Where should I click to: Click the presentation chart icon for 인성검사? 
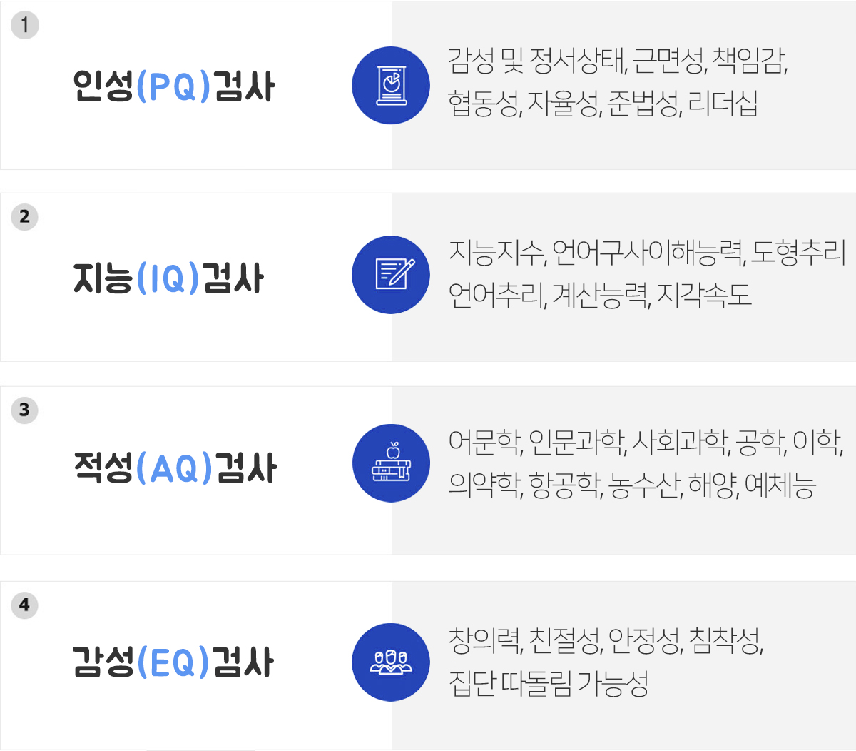391,86
